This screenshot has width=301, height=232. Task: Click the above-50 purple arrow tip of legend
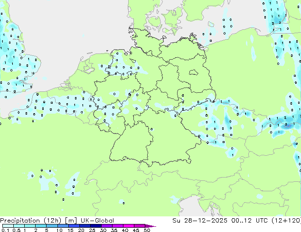click(150, 226)
